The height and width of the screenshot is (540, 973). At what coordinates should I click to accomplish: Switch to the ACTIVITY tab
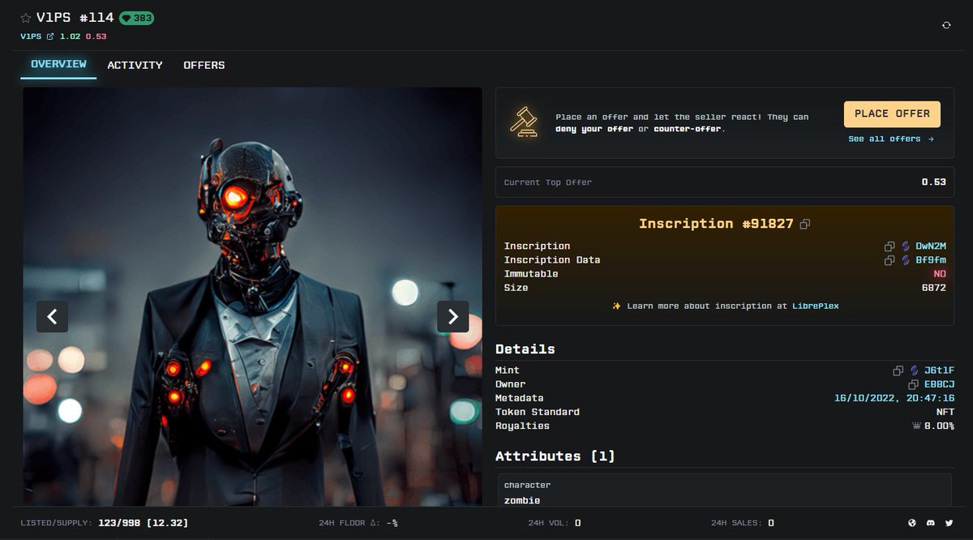tap(135, 65)
